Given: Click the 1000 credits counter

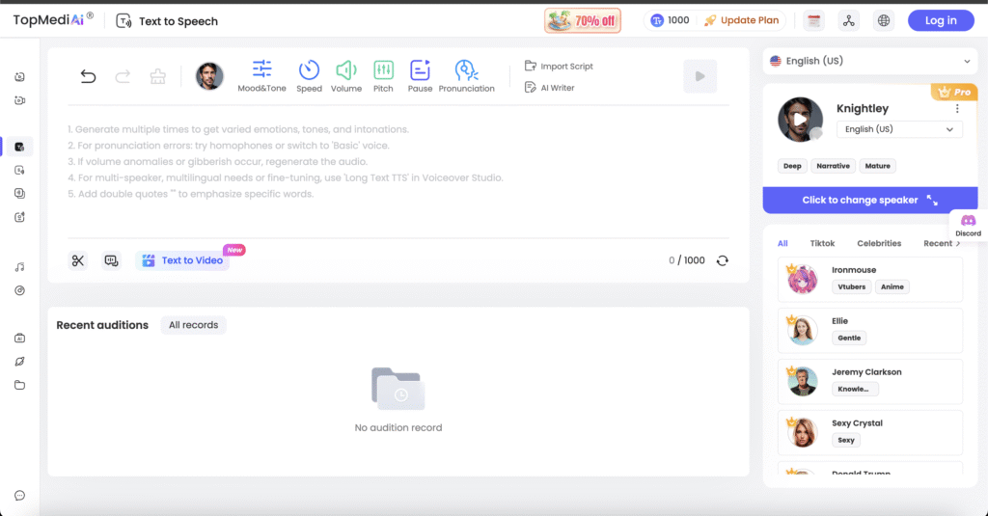Looking at the screenshot, I should click(x=671, y=20).
